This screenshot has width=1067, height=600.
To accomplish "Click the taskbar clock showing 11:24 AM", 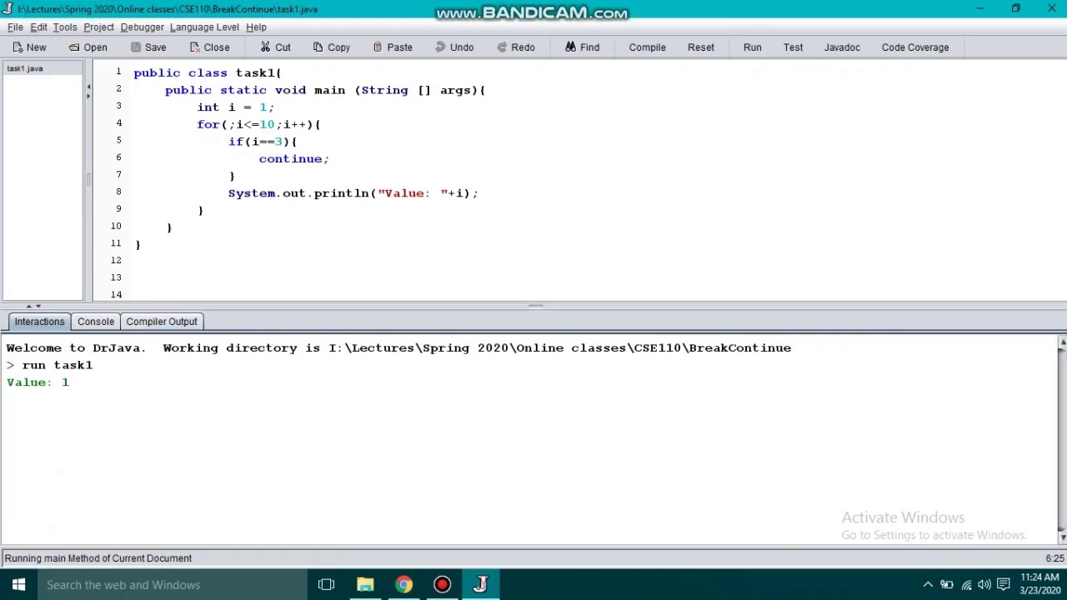I will pyautogui.click(x=1039, y=585).
